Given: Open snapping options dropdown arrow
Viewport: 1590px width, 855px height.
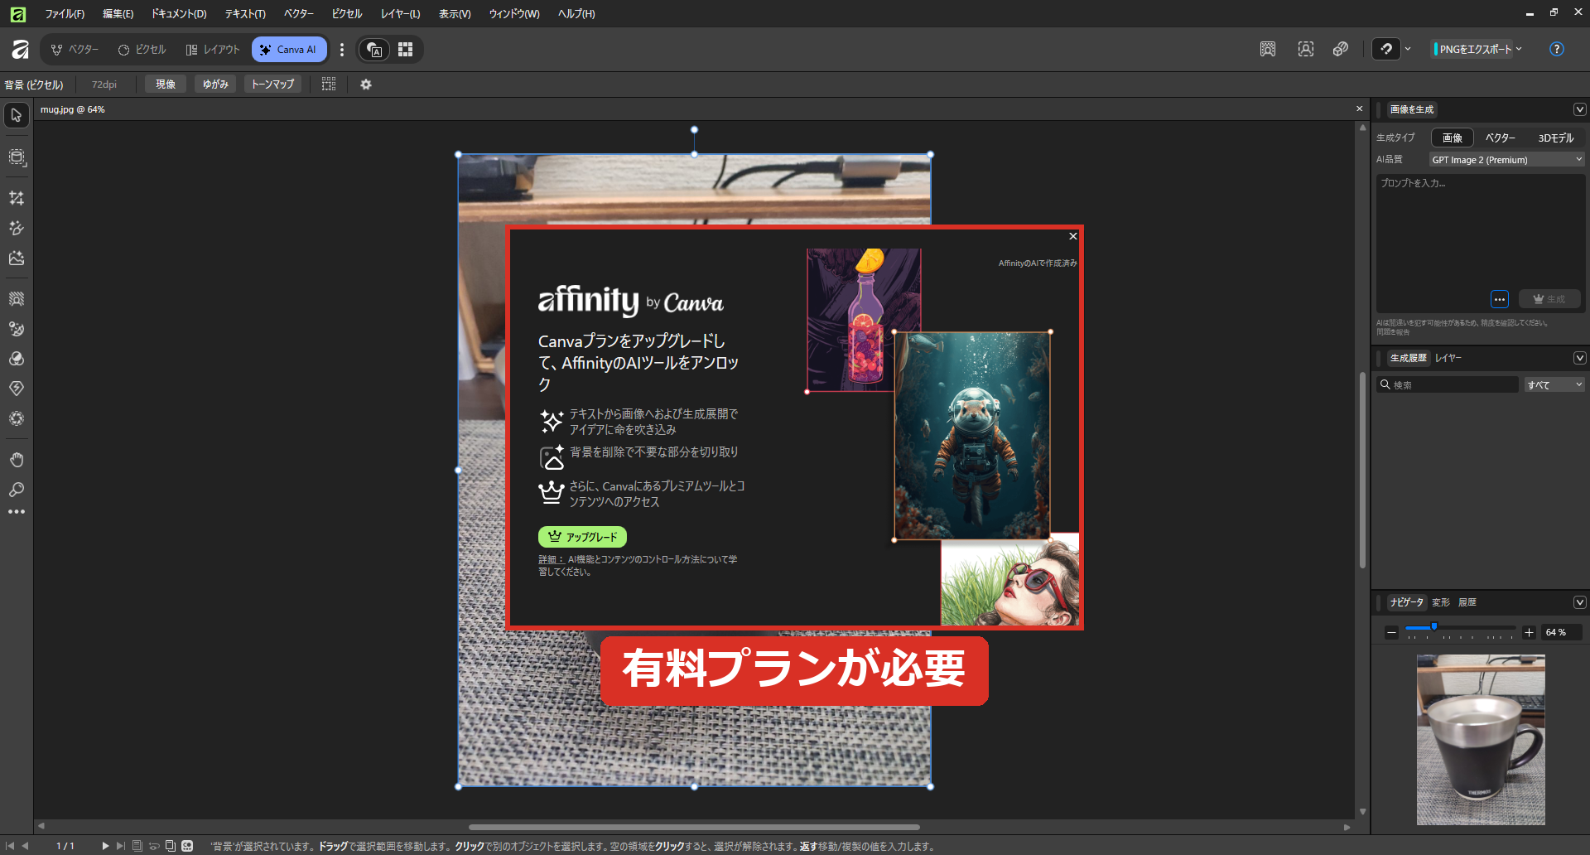Looking at the screenshot, I should 1408,50.
